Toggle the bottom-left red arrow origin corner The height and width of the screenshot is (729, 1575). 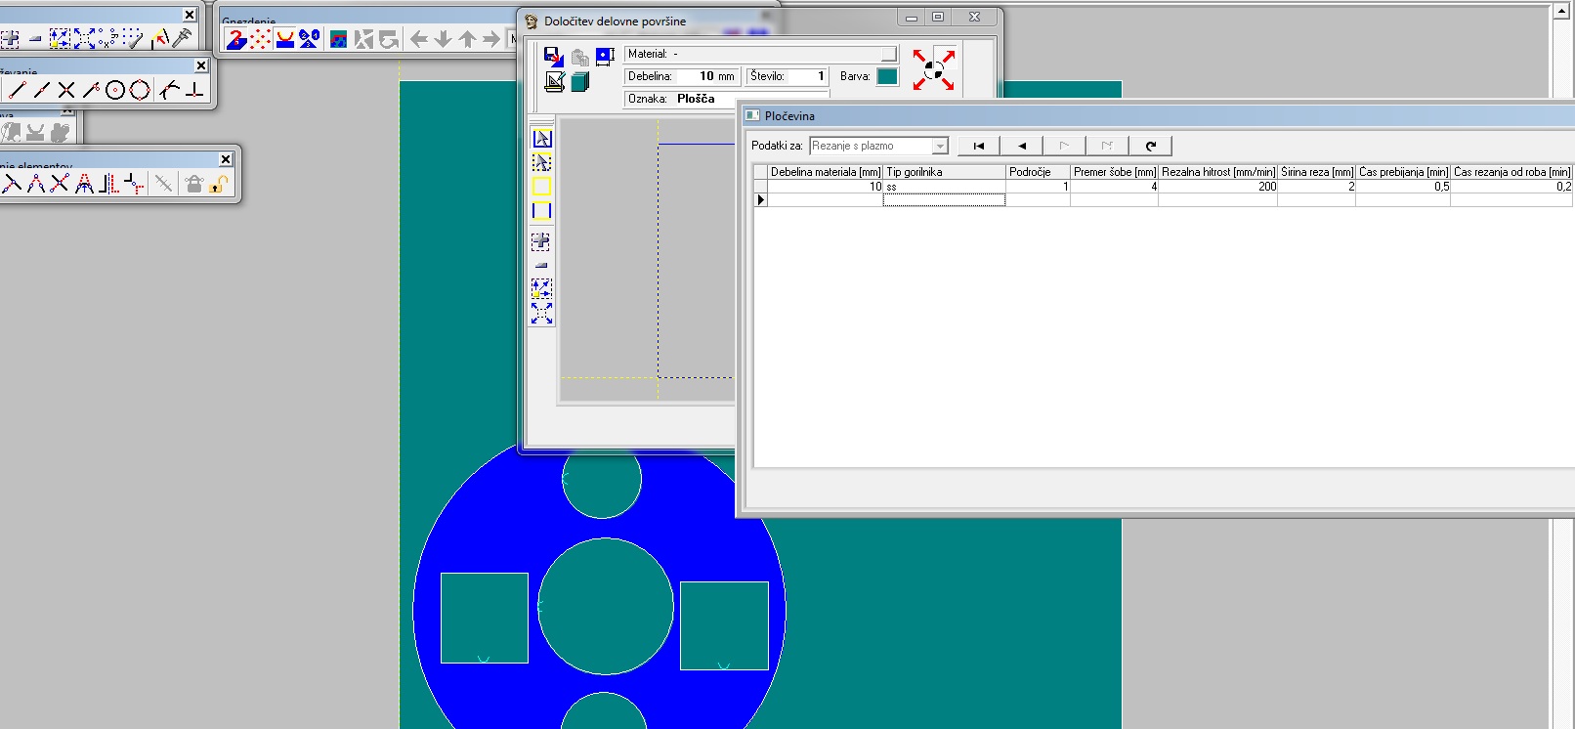tap(920, 83)
